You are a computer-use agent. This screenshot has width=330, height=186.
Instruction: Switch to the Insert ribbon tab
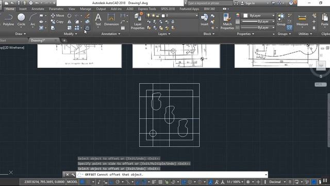pos(23,9)
